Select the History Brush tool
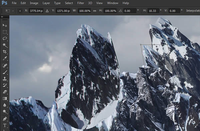This screenshot has height=131, width=200. pos(5,85)
